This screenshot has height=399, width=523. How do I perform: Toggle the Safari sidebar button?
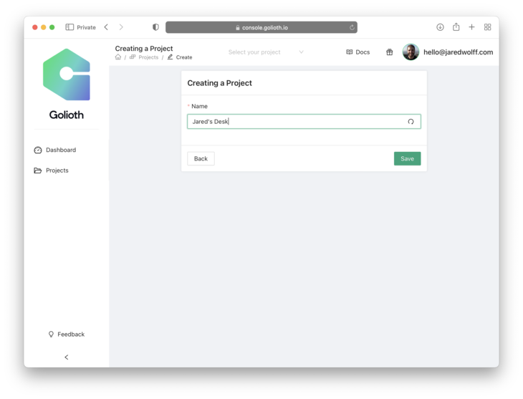click(69, 27)
